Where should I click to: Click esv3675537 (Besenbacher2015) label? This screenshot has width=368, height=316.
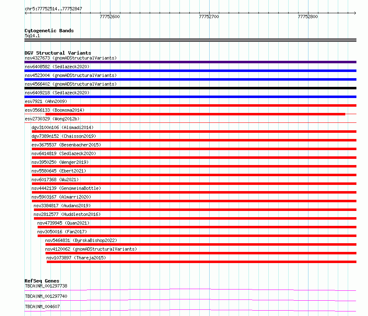(x=66, y=145)
